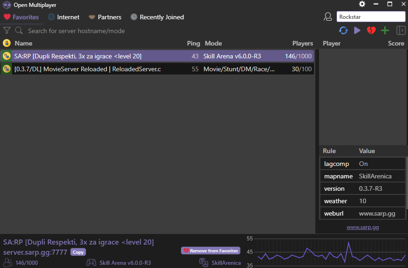Click the lagcomp rule row

[363, 164]
